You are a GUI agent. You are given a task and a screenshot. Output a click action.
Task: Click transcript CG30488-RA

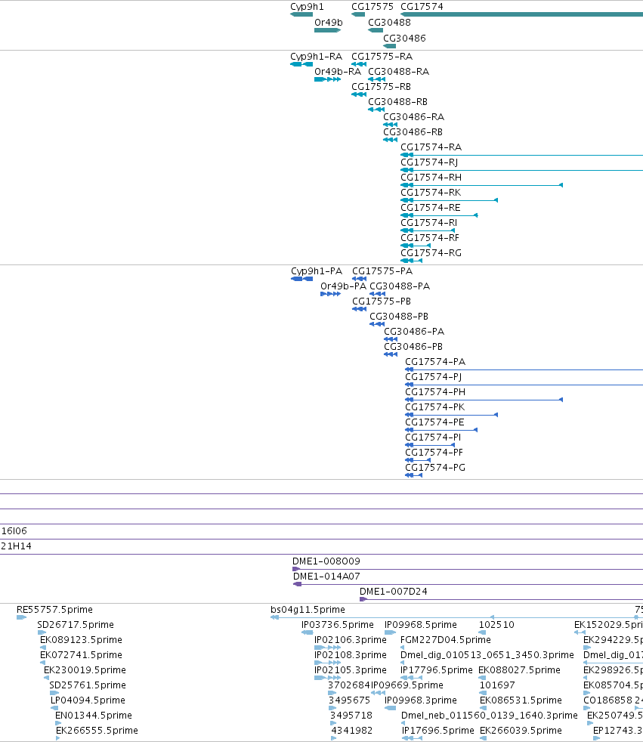pos(376,79)
